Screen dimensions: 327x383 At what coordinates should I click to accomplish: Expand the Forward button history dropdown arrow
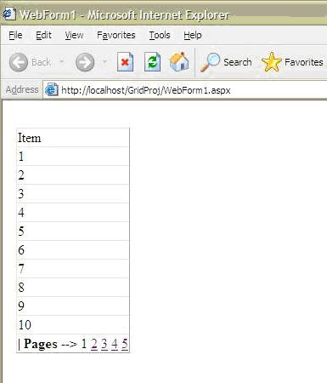click(104, 61)
